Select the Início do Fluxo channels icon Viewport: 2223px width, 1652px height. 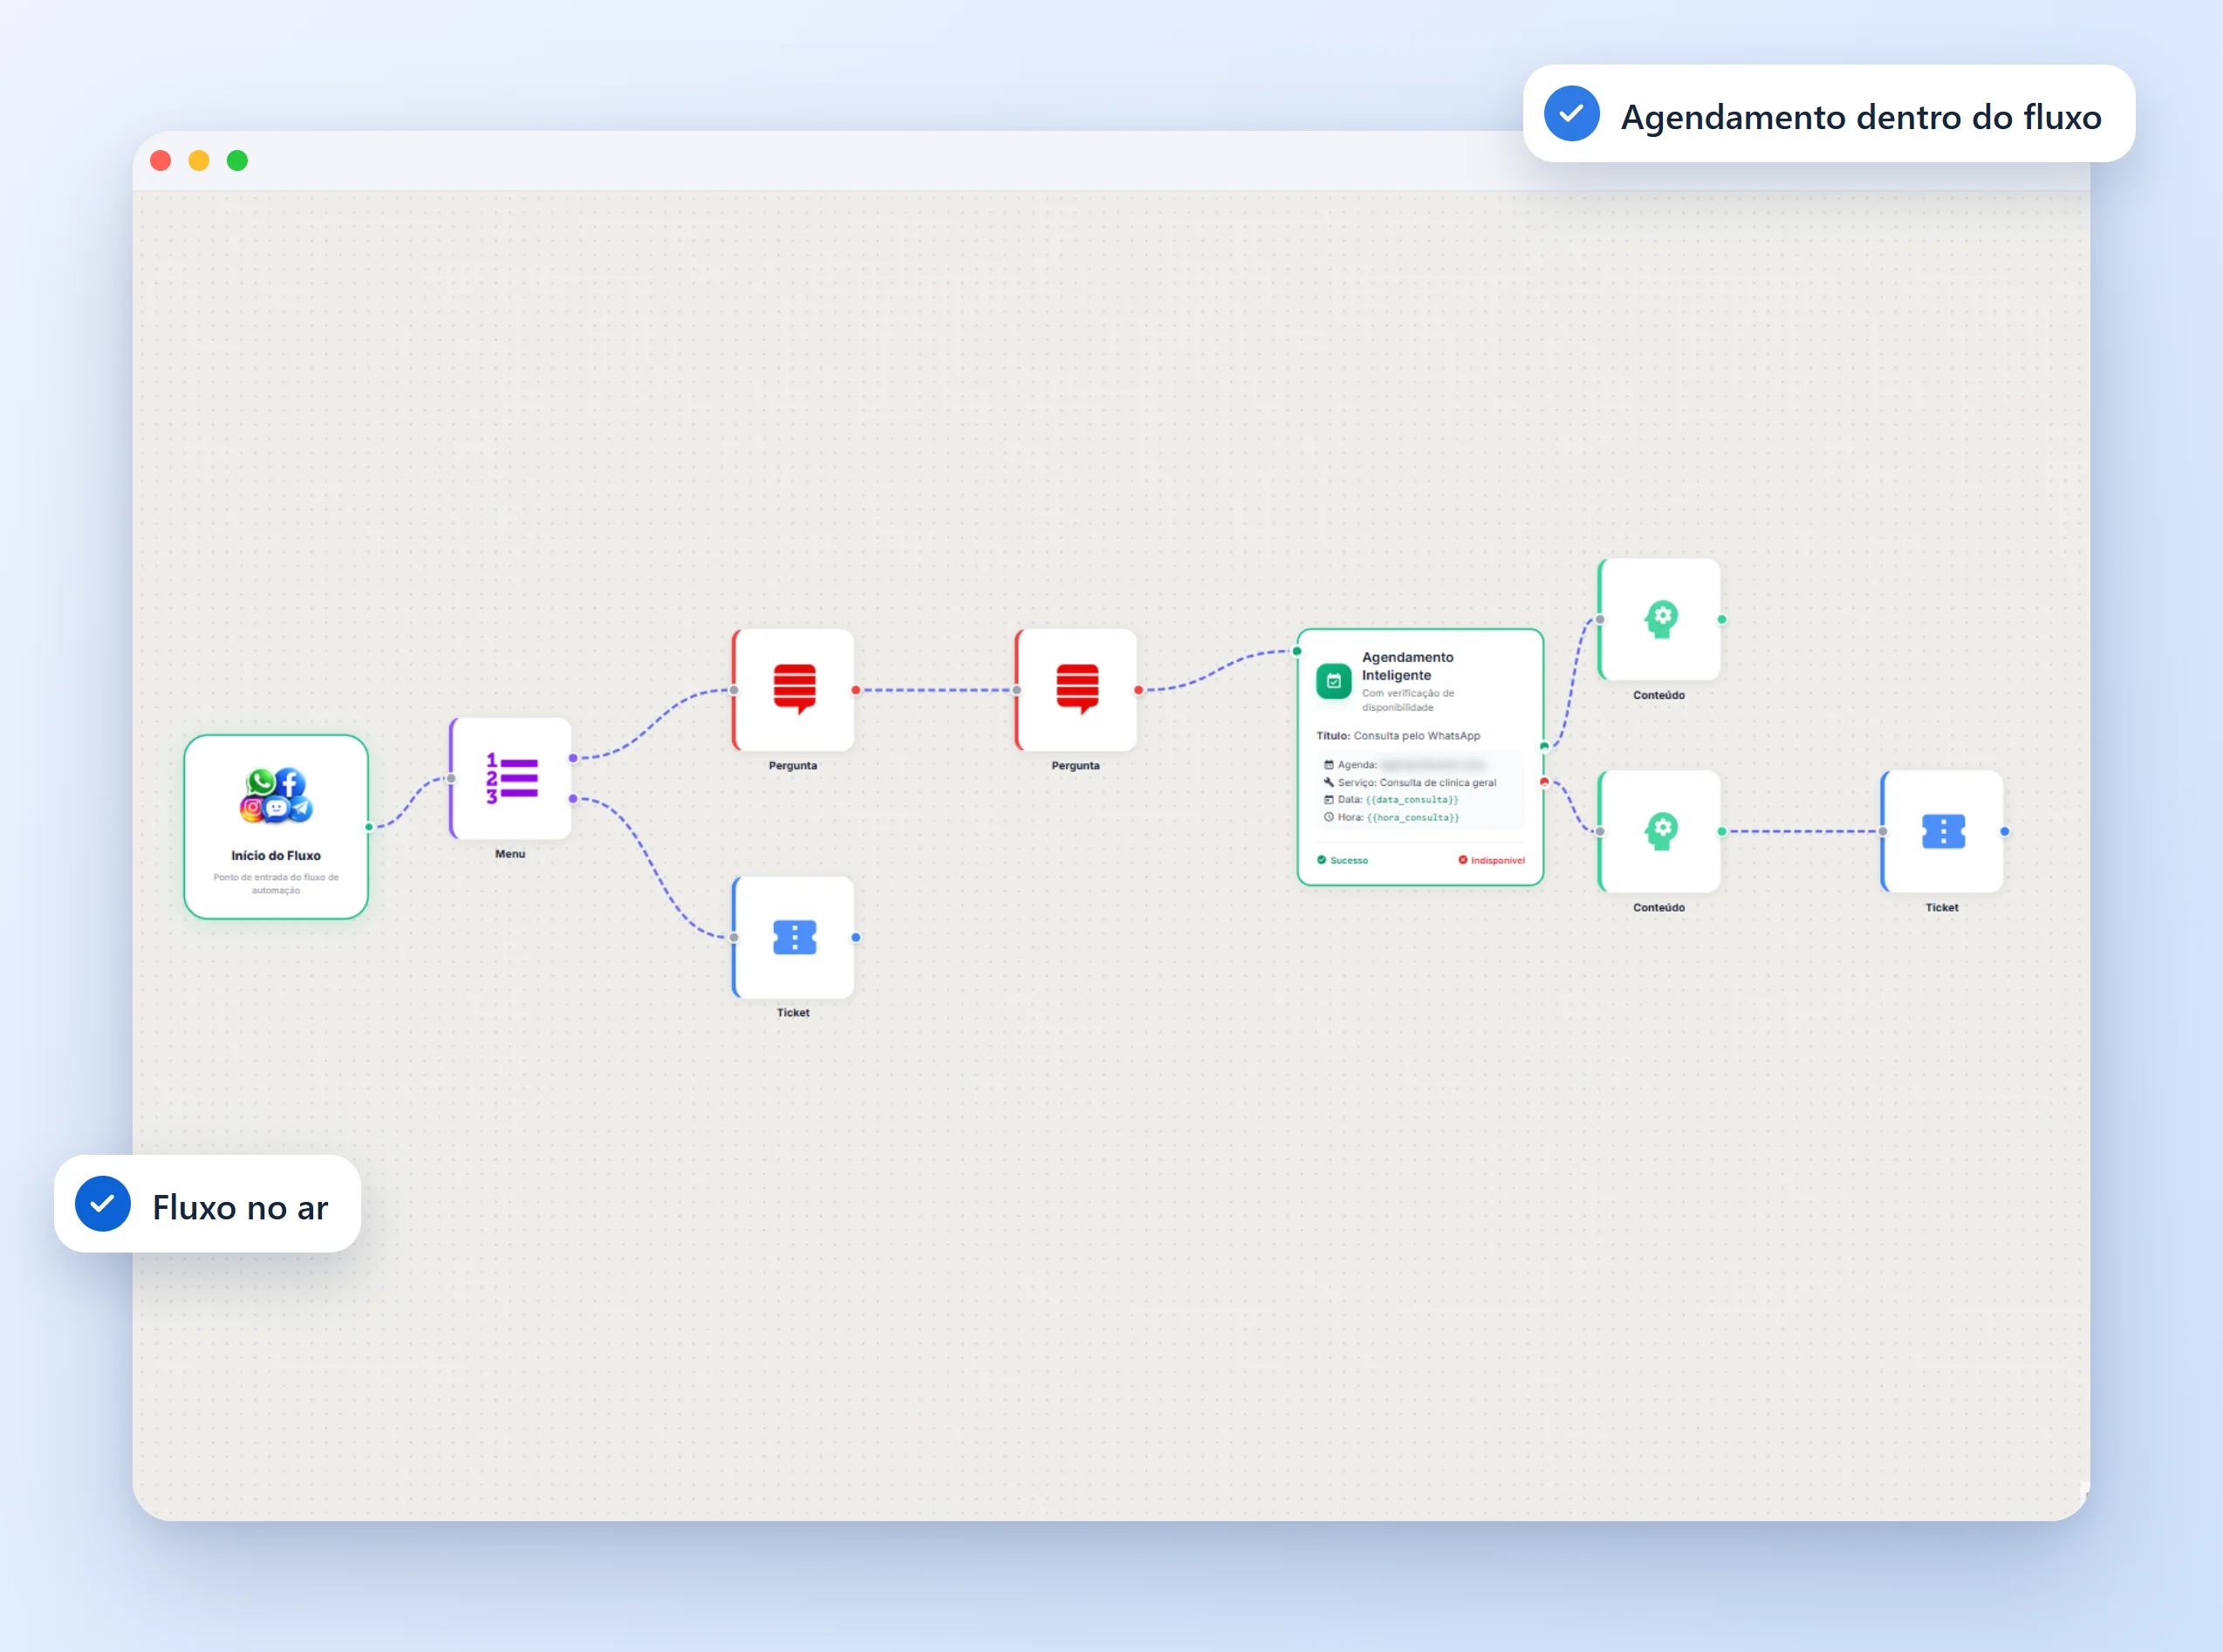click(276, 796)
